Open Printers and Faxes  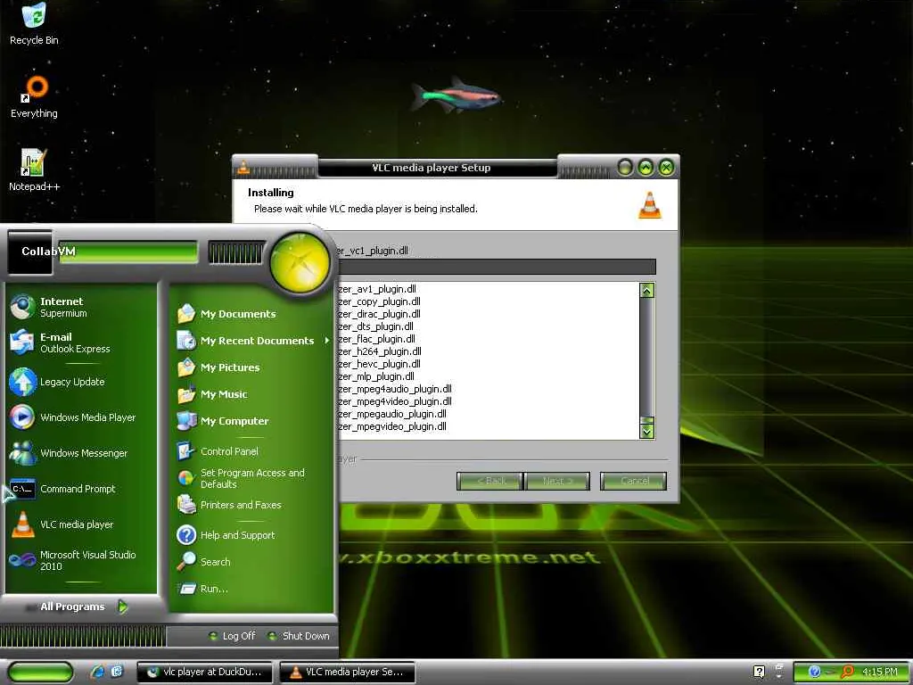(251, 505)
